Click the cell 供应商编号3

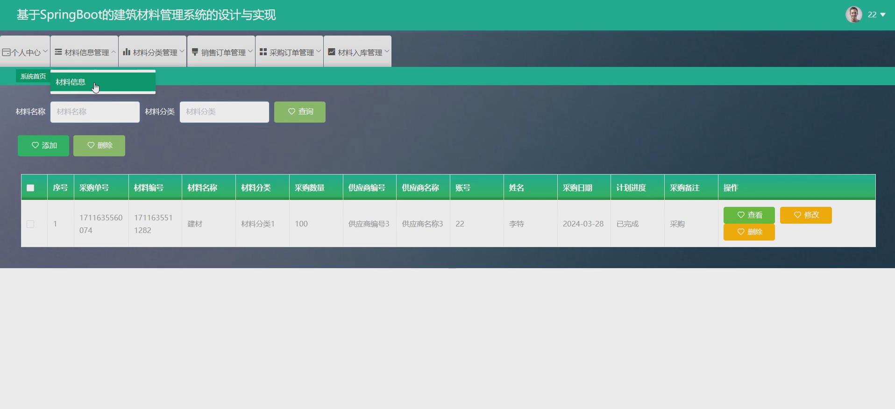(369, 224)
